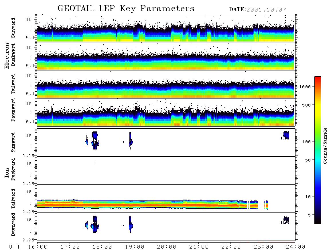Click the Electron Tailward spectrogram panel
The height and width of the screenshot is (252, 327).
166,84
